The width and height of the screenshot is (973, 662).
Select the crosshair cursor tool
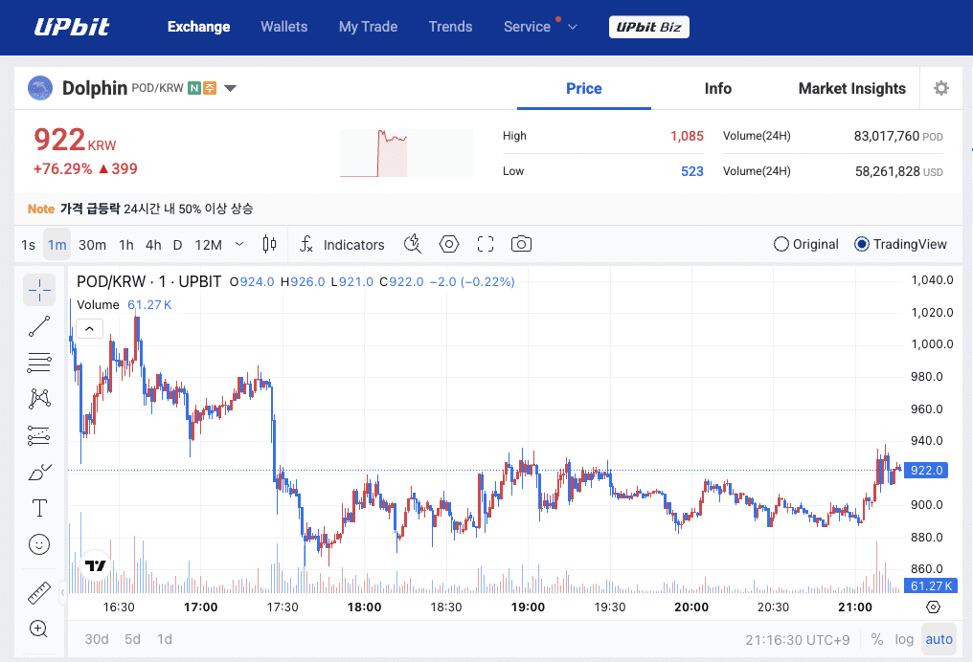pos(39,290)
